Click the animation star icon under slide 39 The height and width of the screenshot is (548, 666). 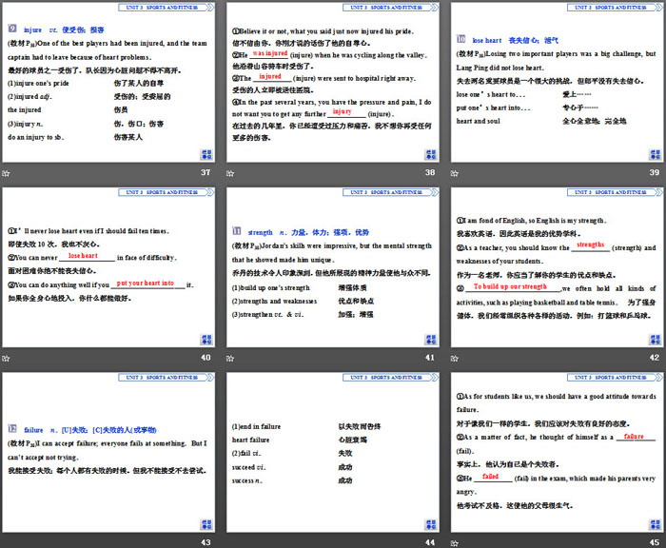(455, 173)
